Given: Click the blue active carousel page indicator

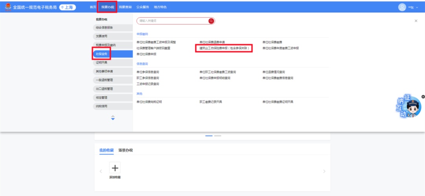Looking at the screenshot, I should click(x=209, y=136).
